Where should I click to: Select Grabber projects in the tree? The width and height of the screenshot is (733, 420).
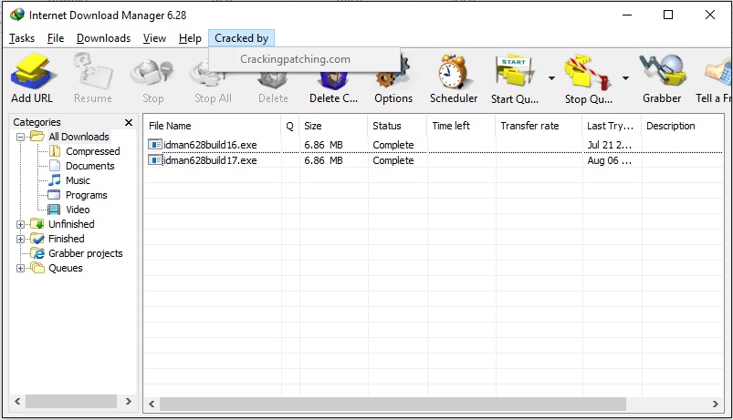pyautogui.click(x=86, y=253)
